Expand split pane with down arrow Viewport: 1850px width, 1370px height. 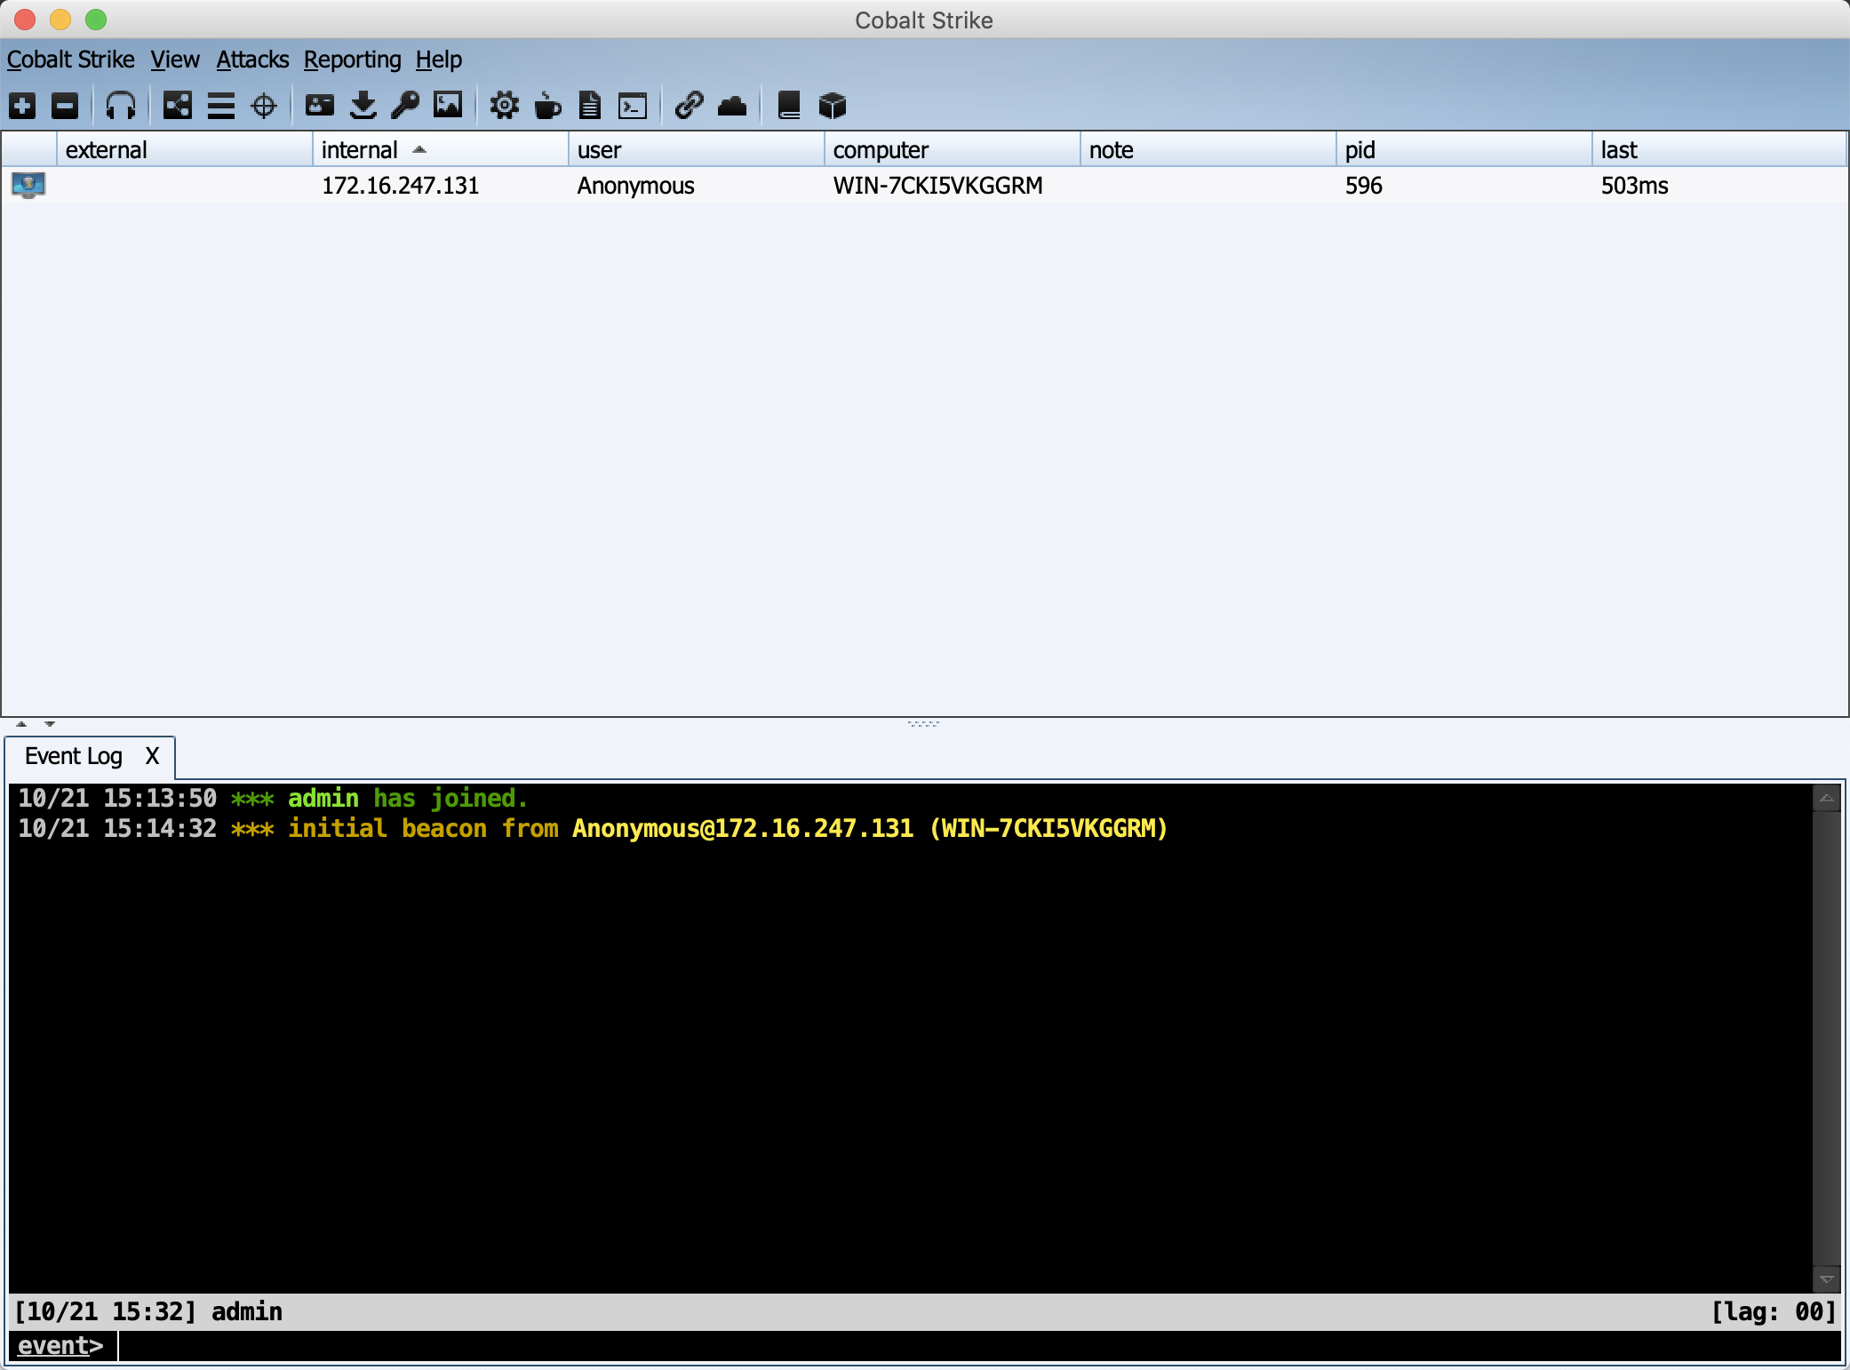point(50,724)
